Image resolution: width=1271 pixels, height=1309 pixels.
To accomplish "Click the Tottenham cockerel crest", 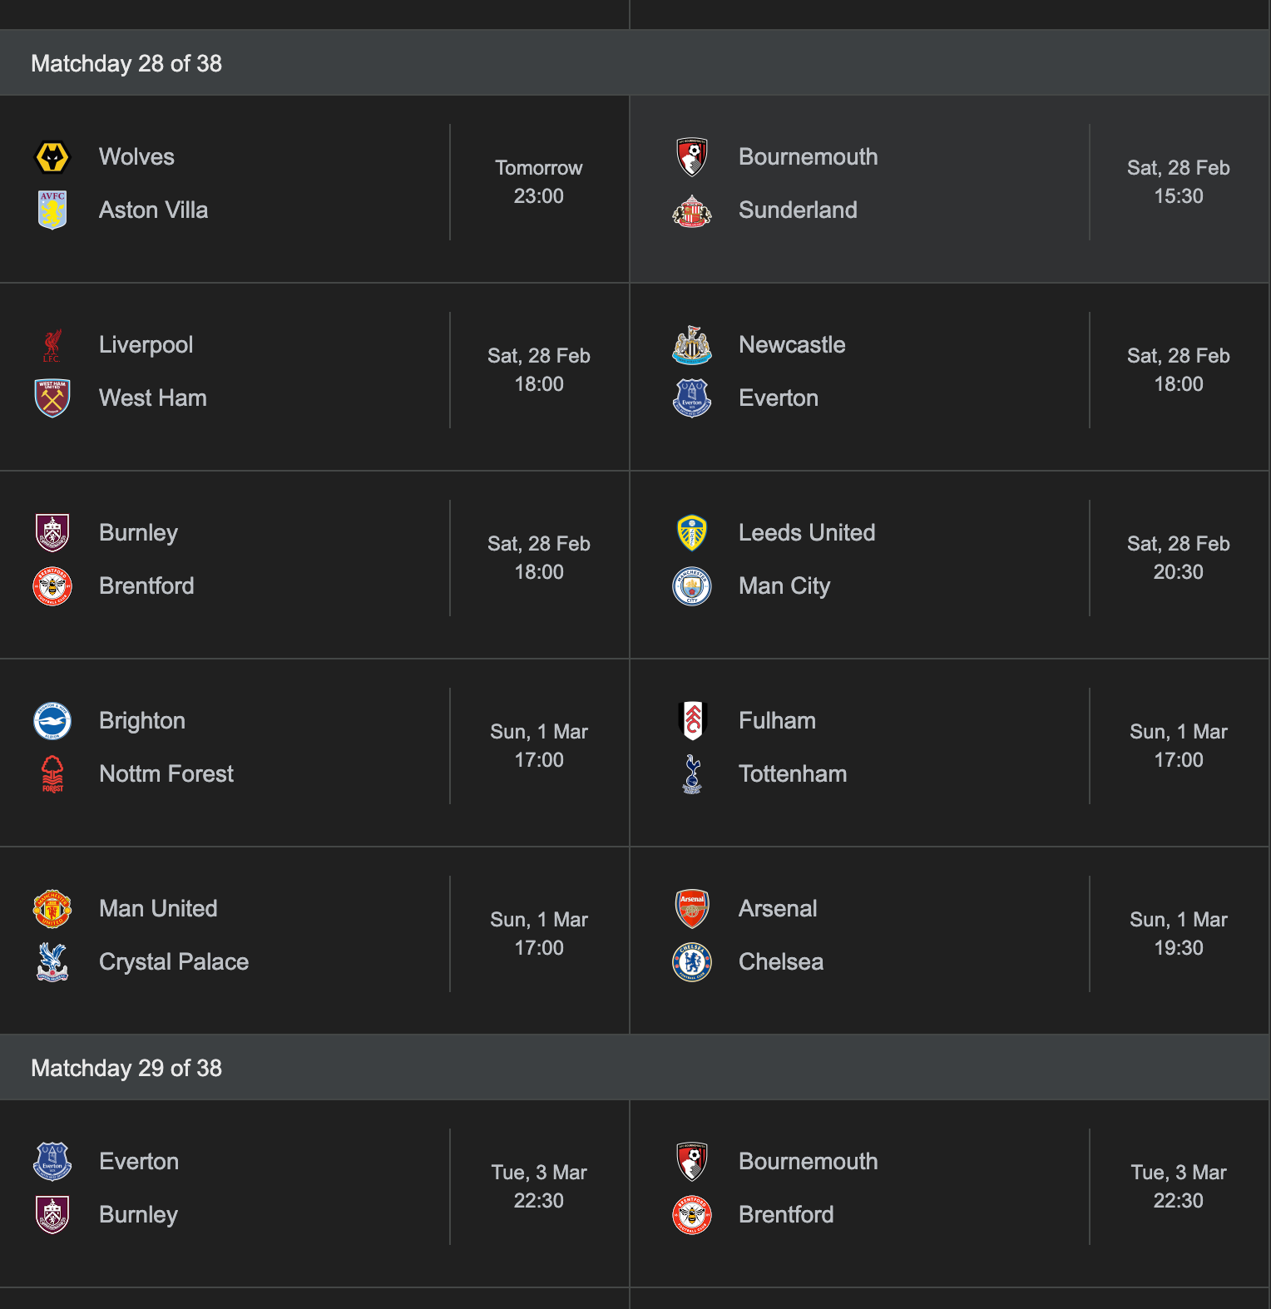I will point(692,773).
